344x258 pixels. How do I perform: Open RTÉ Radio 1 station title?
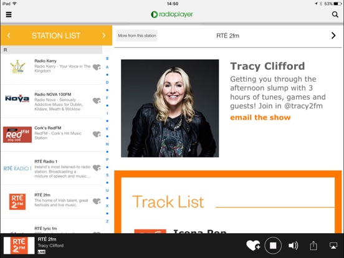pos(46,161)
